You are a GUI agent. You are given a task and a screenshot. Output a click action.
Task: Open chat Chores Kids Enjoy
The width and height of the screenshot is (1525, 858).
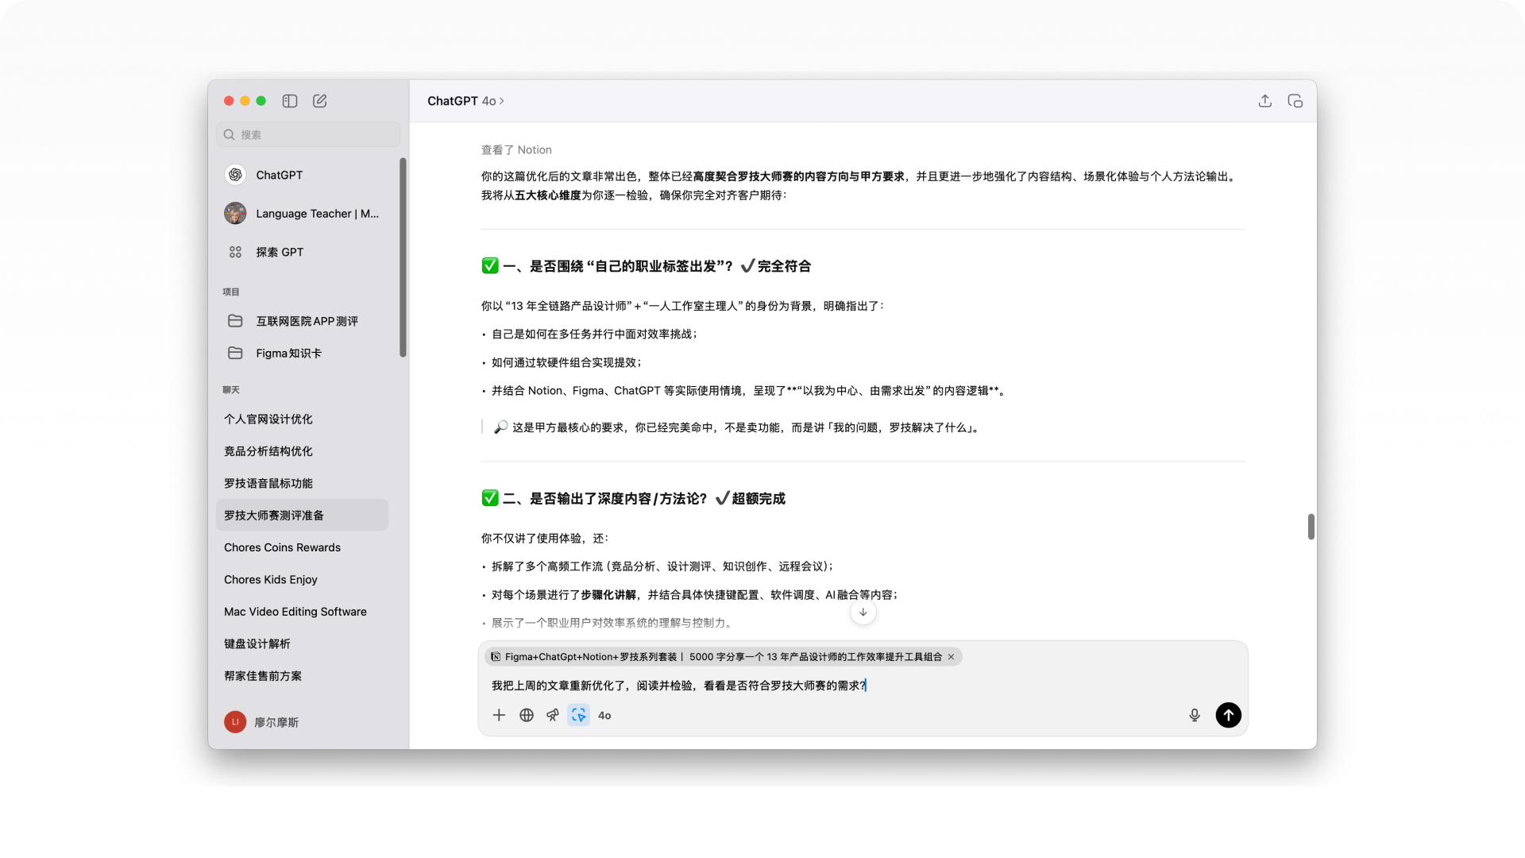coord(302,579)
